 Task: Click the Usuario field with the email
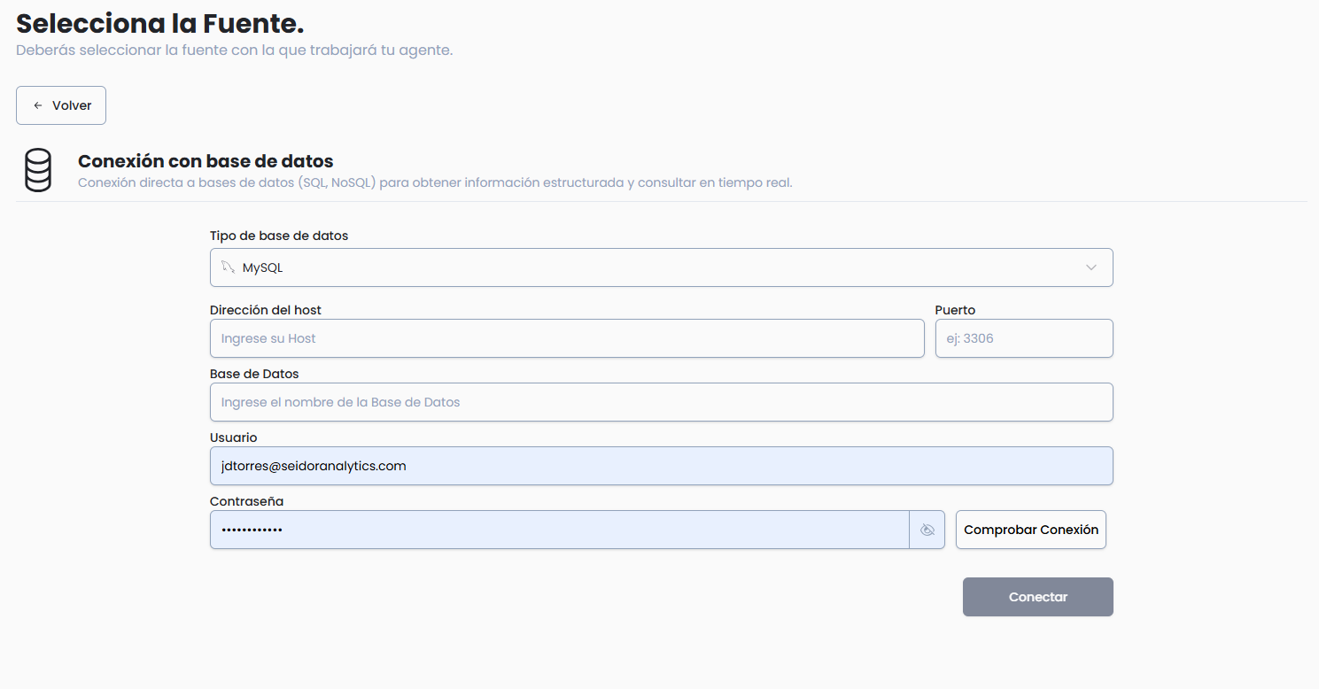click(x=660, y=466)
